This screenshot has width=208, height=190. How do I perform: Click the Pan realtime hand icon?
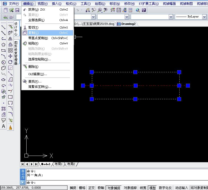[x=88, y=10]
